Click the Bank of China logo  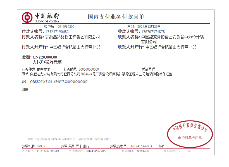click(40, 17)
